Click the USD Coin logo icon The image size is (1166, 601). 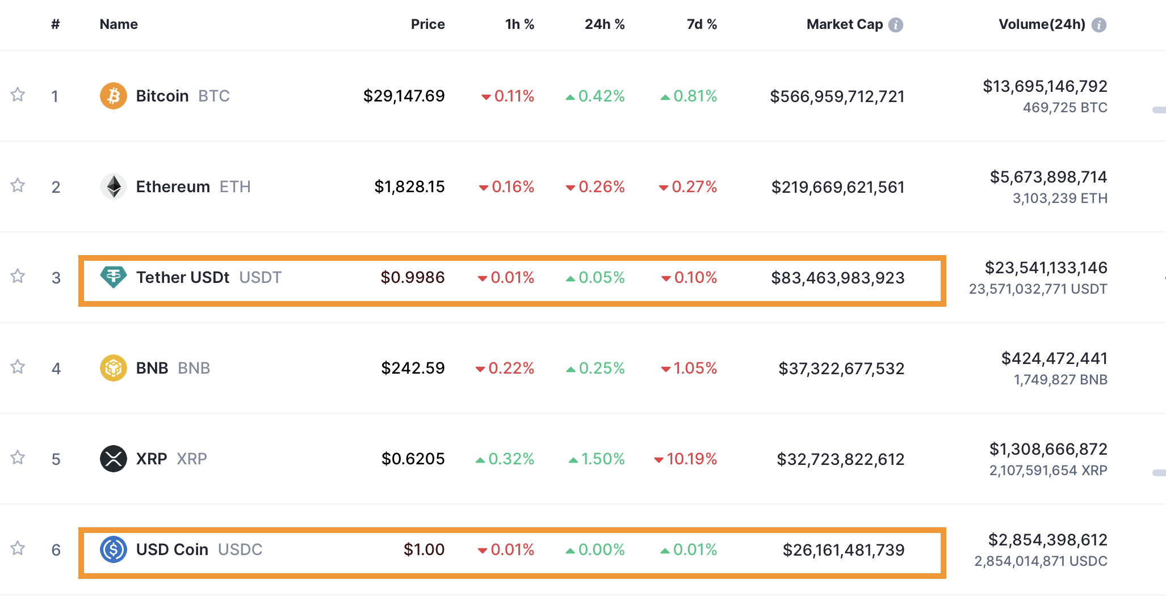(x=114, y=549)
